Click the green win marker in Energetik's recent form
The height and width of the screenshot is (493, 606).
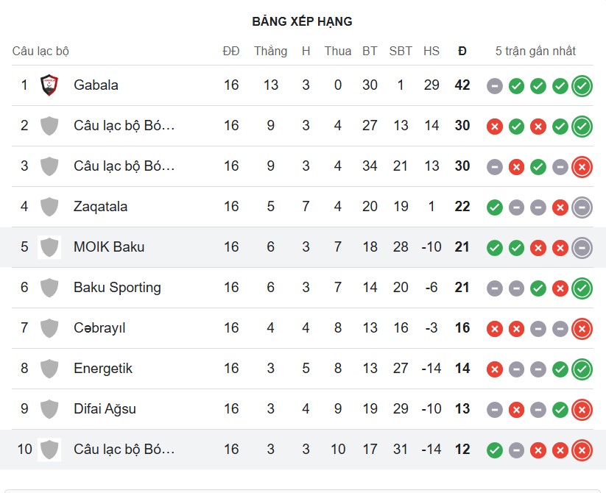[581, 369]
